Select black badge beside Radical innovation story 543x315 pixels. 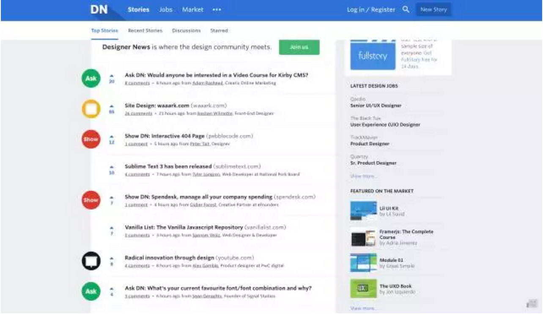(x=91, y=261)
